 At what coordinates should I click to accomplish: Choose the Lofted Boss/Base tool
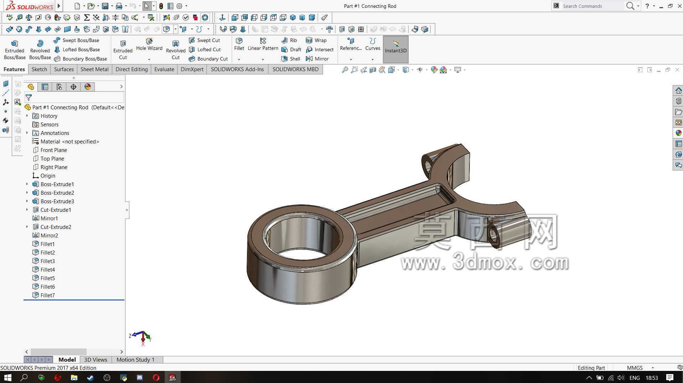(77, 49)
